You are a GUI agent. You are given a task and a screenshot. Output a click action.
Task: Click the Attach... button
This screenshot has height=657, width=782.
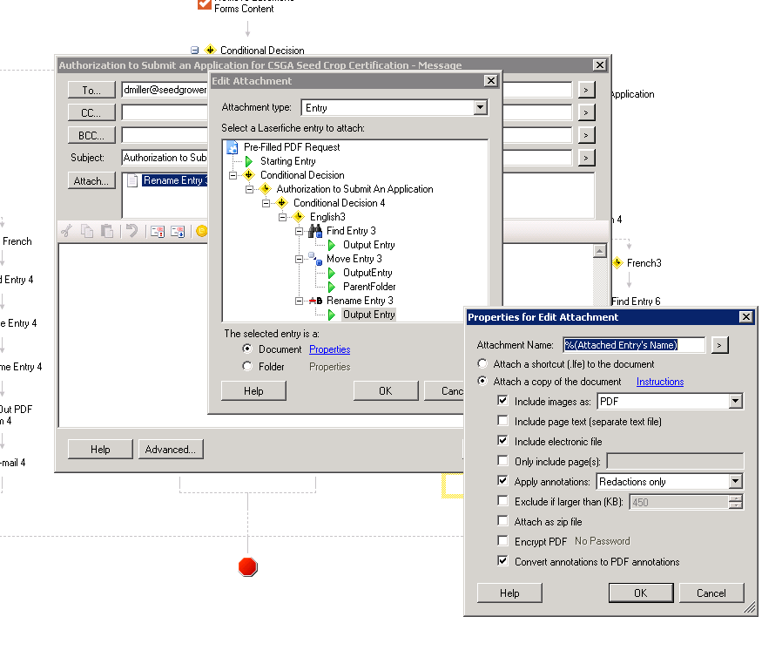pyautogui.click(x=91, y=180)
